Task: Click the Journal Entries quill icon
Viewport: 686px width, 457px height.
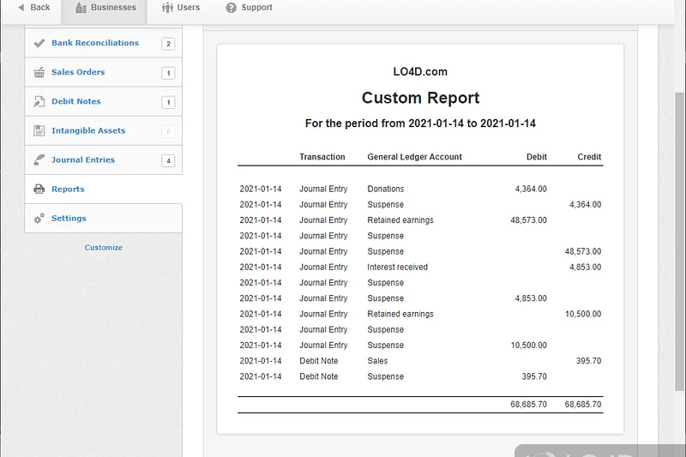Action: tap(39, 160)
